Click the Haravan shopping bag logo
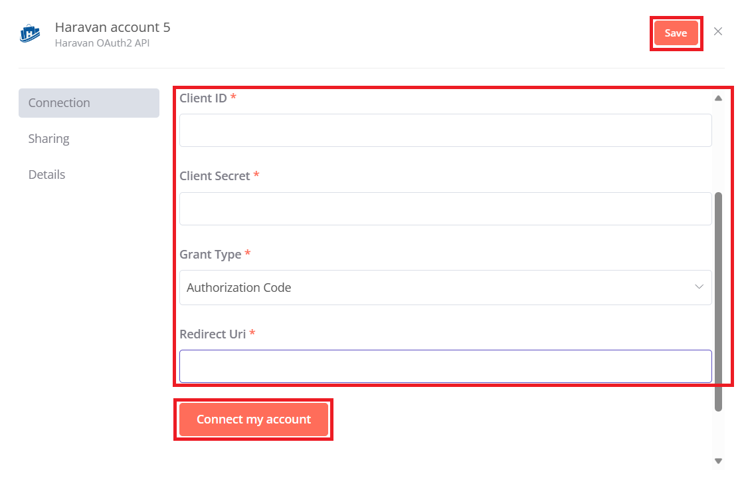The image size is (742, 484). click(x=30, y=33)
